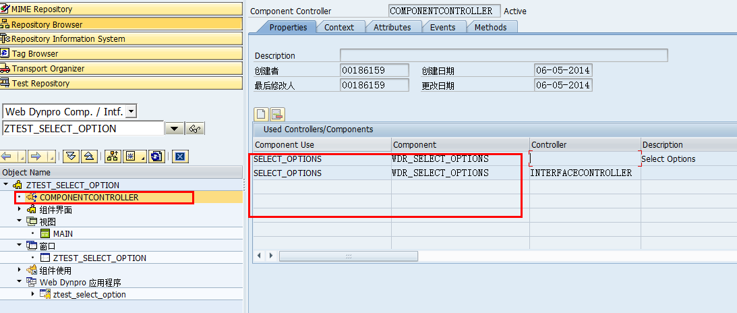The image size is (737, 313).
Task: Click the collapse all nodes icon
Action: click(x=90, y=156)
